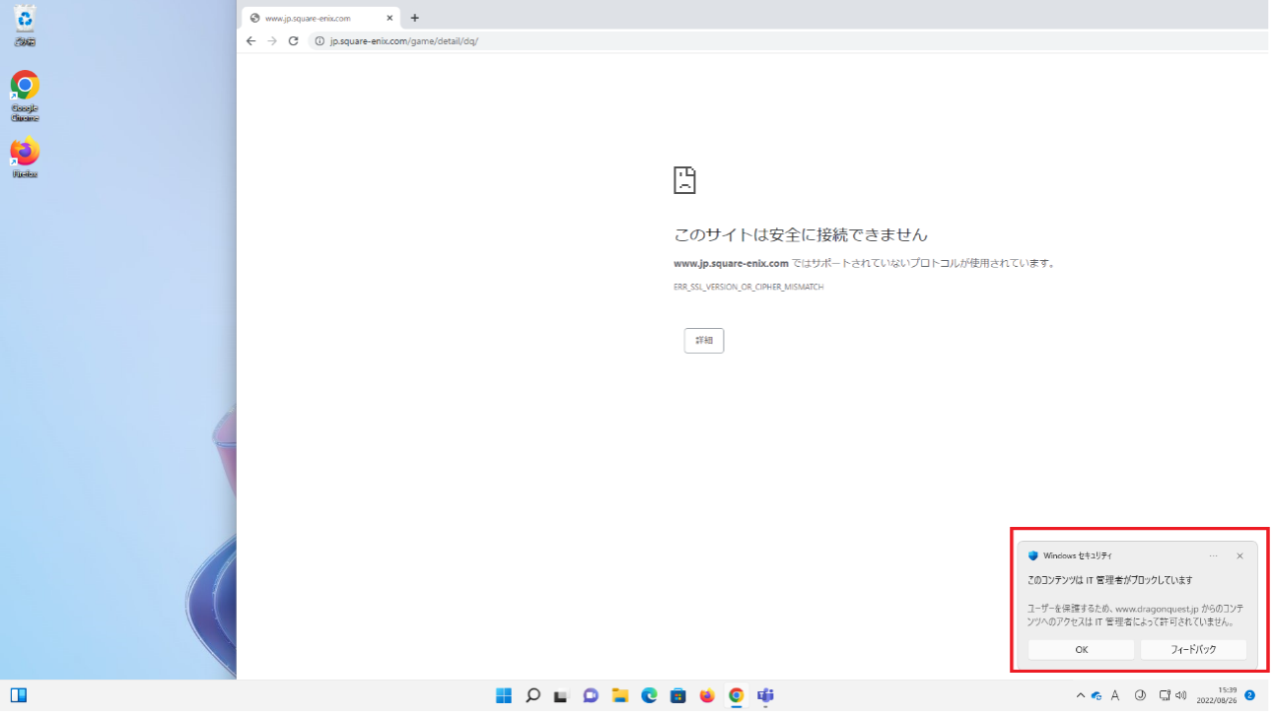Switch to Chrome on taskbar
This screenshot has width=1274, height=716.
(x=736, y=695)
